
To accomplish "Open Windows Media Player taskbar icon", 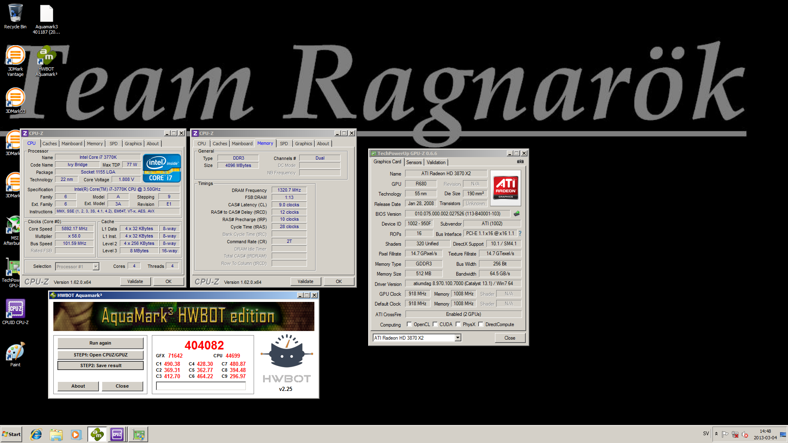I will point(76,434).
